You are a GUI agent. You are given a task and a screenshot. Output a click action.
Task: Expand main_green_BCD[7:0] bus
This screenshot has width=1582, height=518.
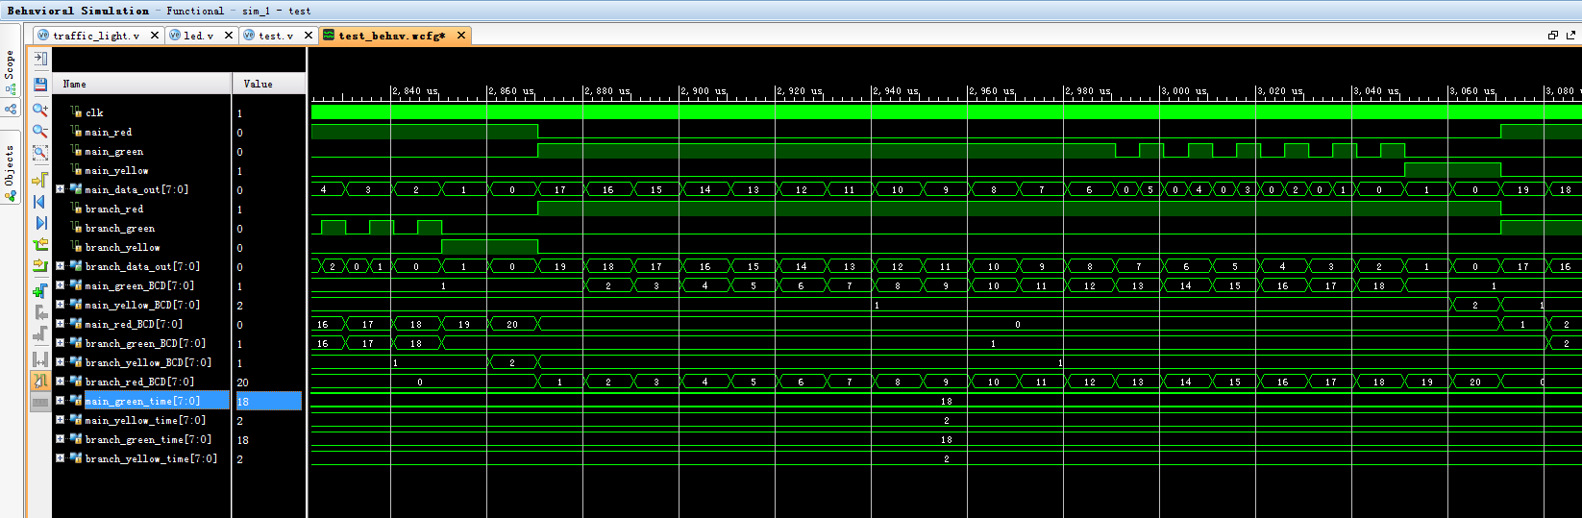60,285
